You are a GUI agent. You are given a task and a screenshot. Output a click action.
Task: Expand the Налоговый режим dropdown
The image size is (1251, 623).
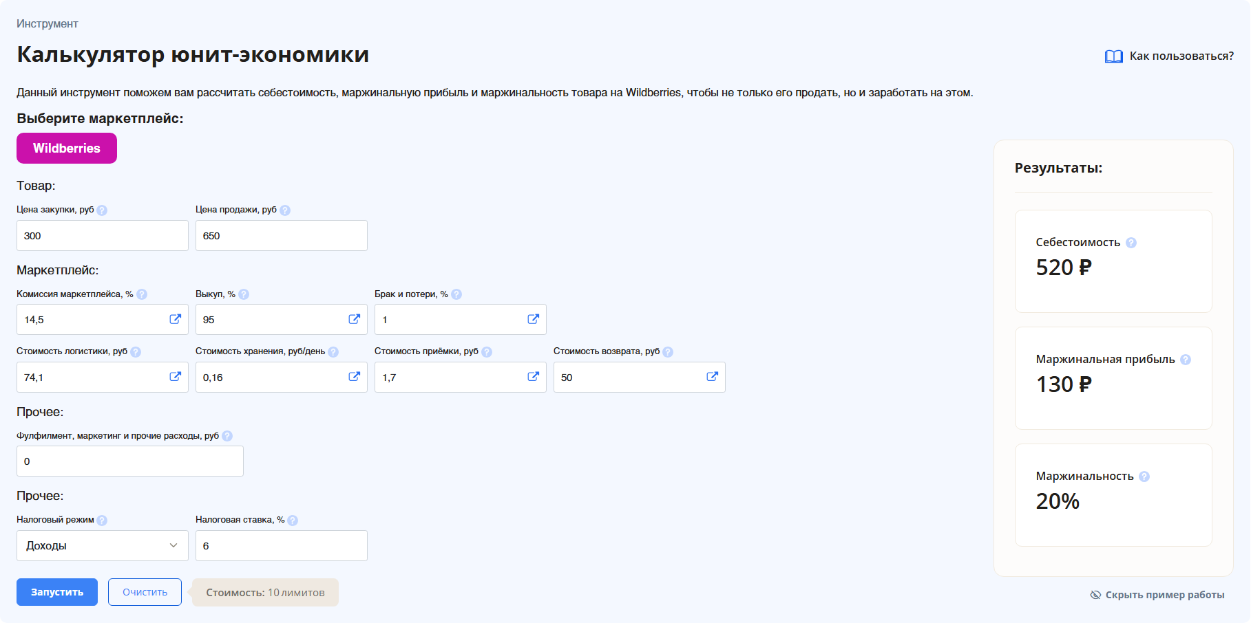103,545
